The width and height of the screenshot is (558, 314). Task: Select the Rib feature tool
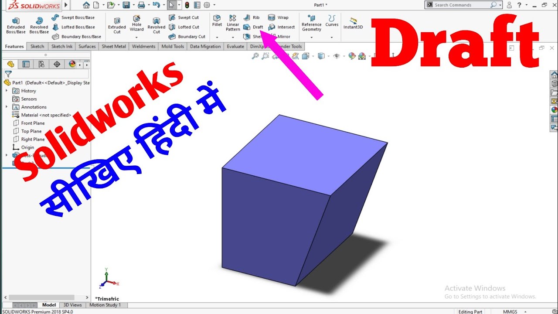point(252,17)
